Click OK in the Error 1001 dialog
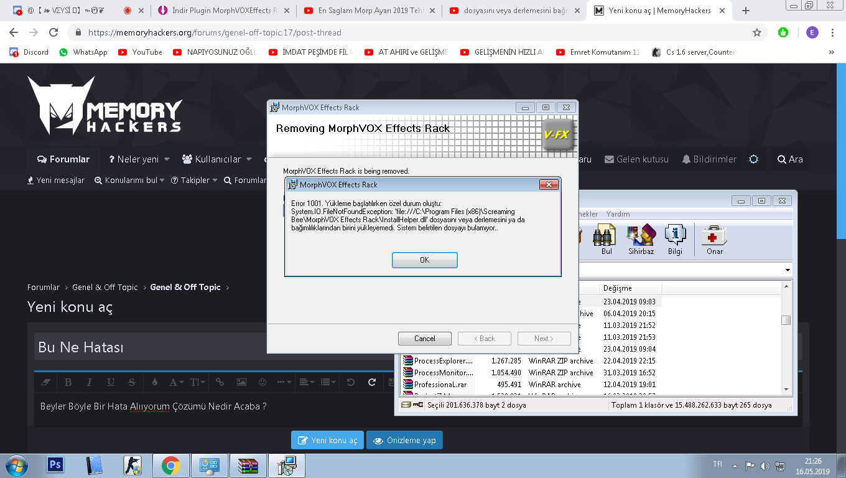This screenshot has width=846, height=478. pos(425,260)
